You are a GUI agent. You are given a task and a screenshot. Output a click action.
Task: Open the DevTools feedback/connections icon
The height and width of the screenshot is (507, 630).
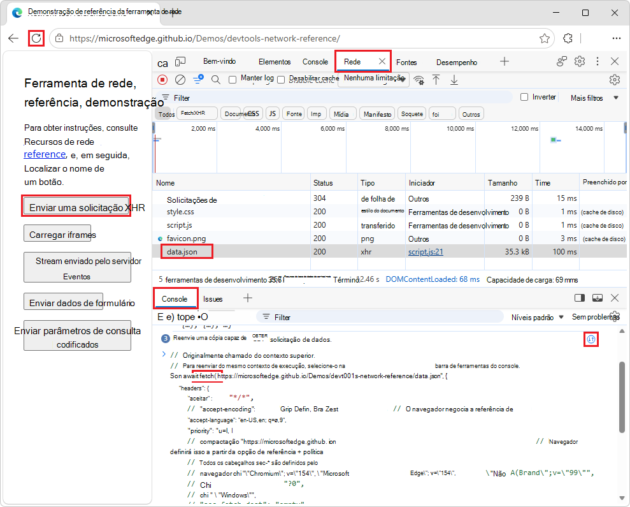tap(561, 61)
